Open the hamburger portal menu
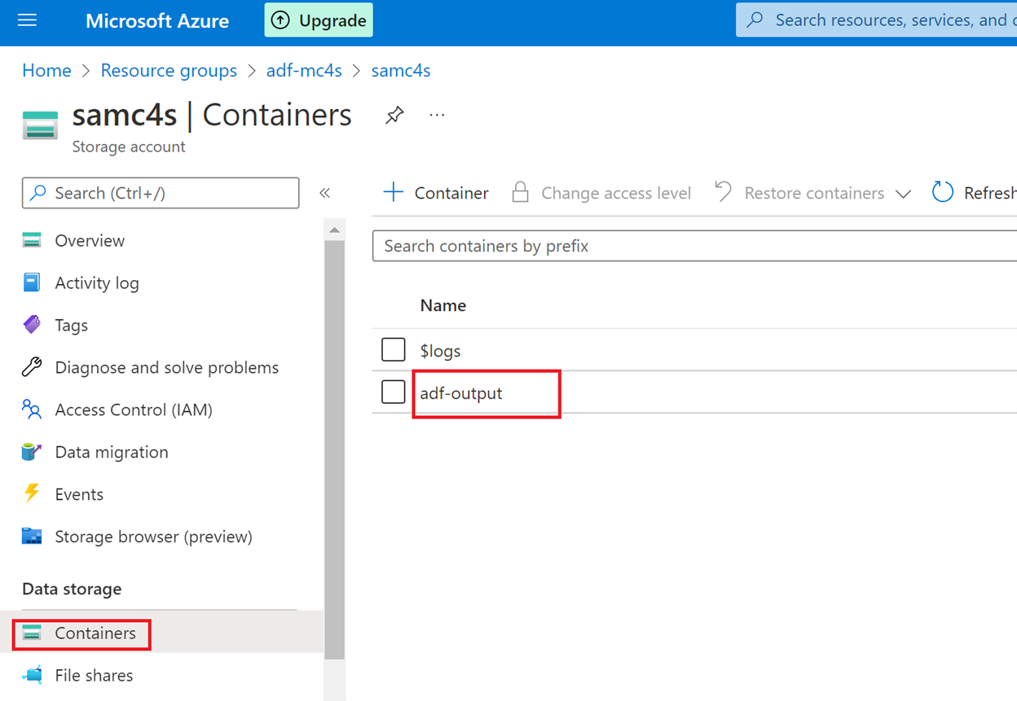1017x701 pixels. click(27, 20)
